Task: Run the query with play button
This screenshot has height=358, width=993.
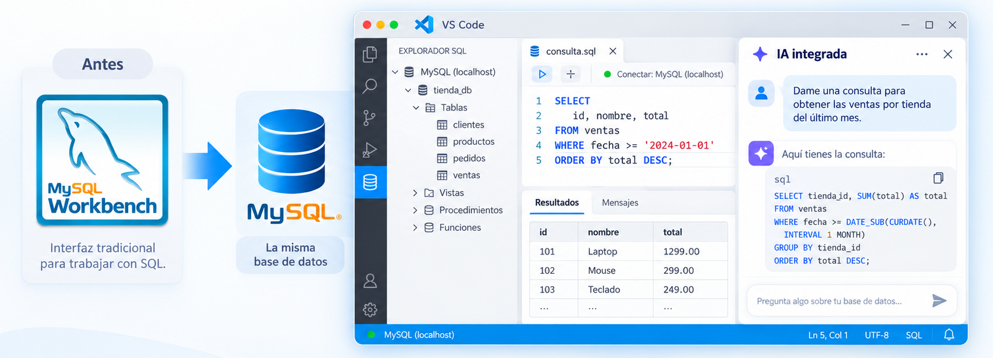Action: pyautogui.click(x=542, y=74)
